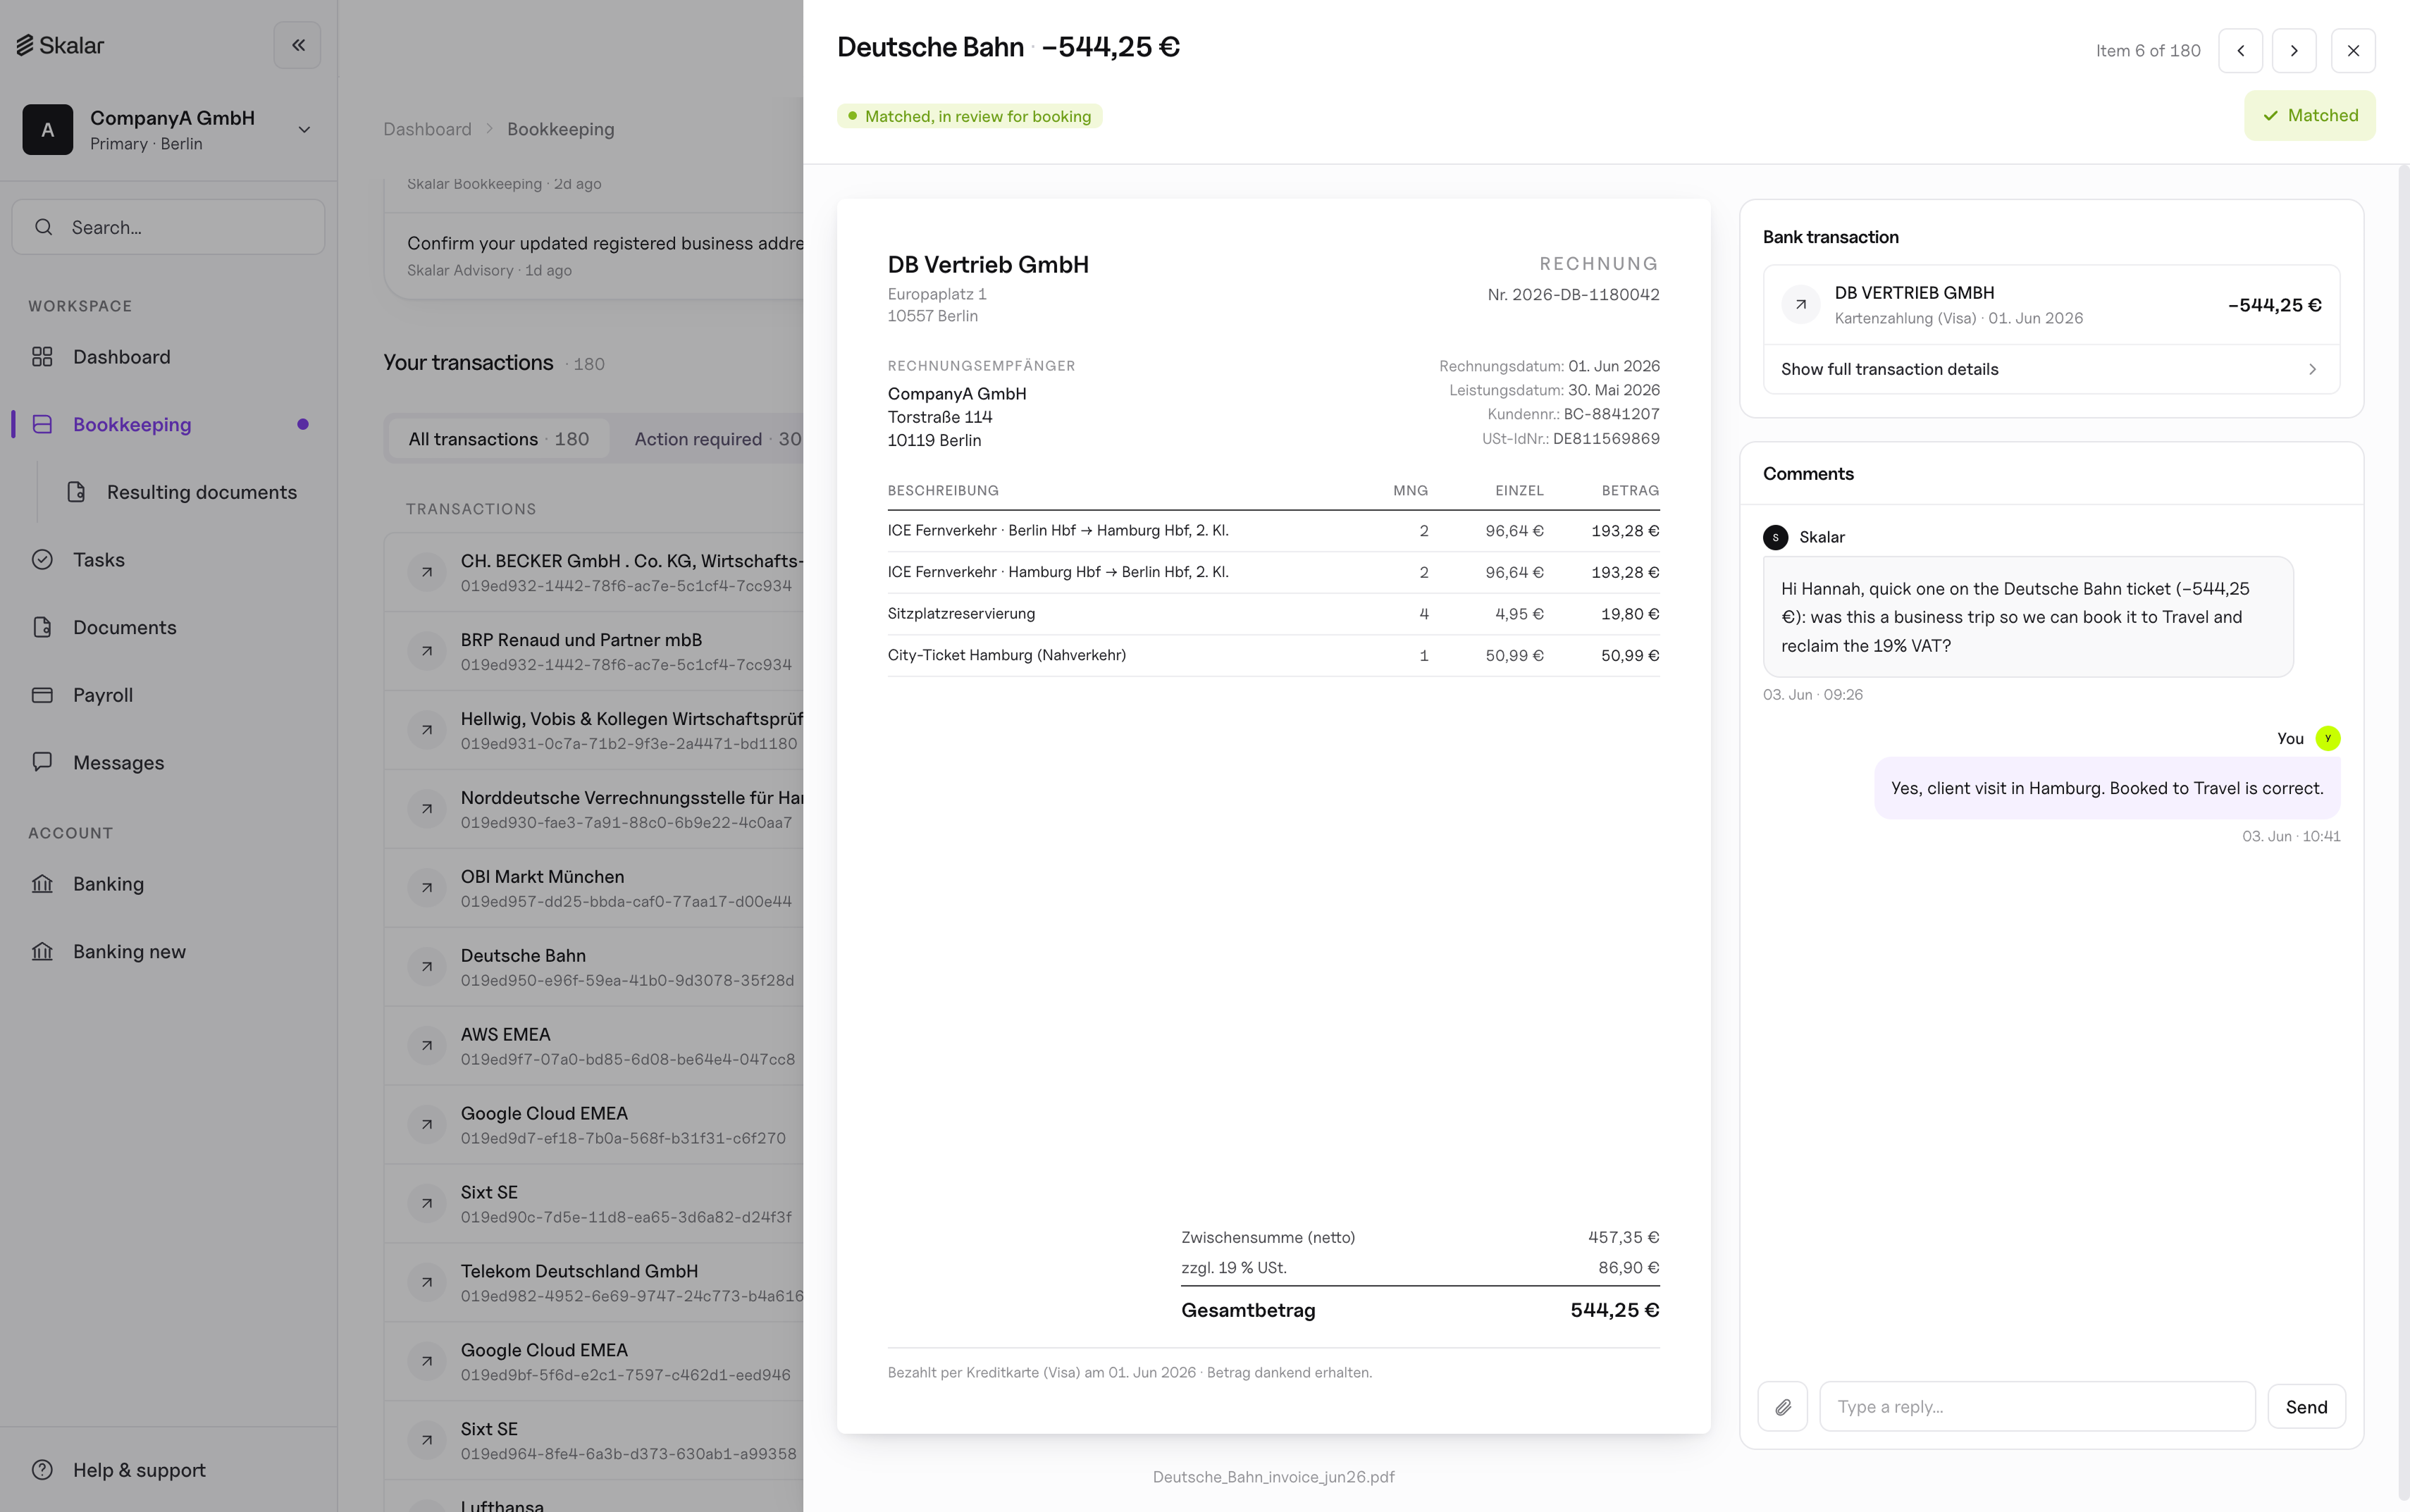Select All transactions tab
This screenshot has width=2410, height=1512.
(498, 439)
